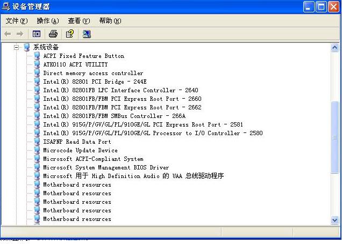Click icon beside PCI Express Root Port - 2581
342x244 pixels.
click(x=37, y=124)
